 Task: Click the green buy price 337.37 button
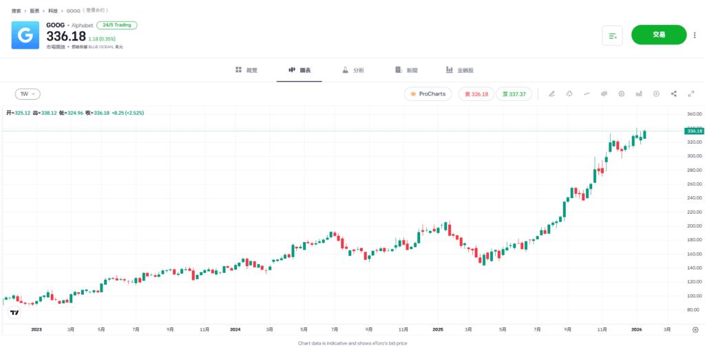(514, 94)
